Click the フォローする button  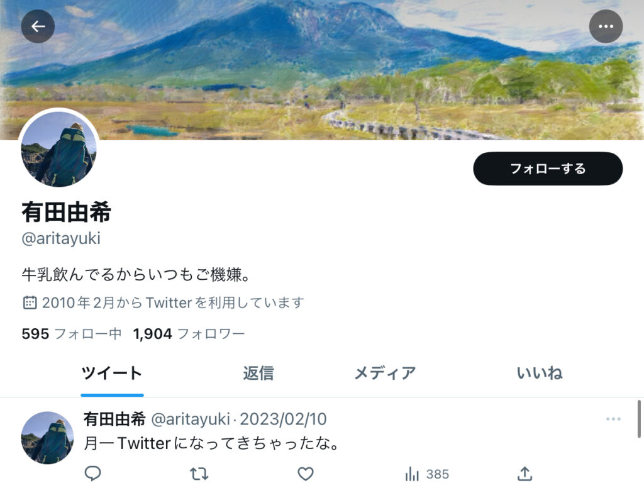[548, 169]
